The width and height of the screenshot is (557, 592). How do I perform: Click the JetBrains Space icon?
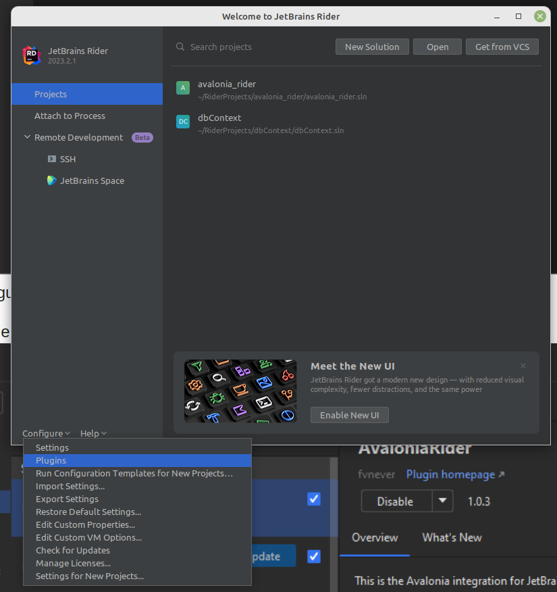pyautogui.click(x=52, y=180)
